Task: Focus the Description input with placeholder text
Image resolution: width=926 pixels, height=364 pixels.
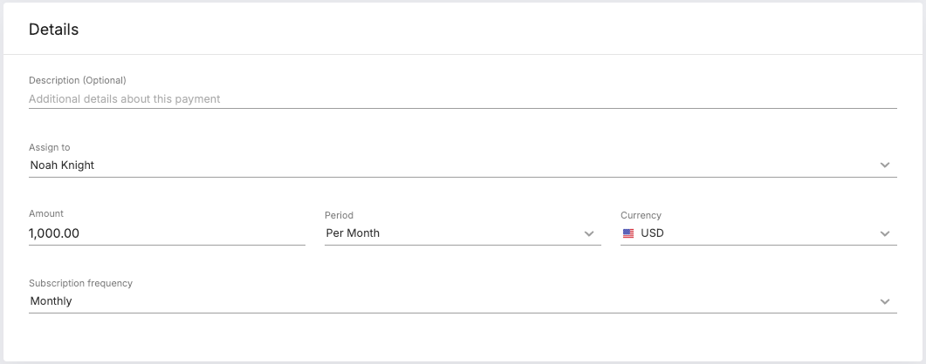Action: (463, 99)
